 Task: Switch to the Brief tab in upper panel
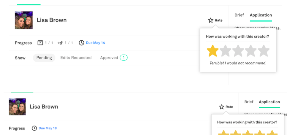(x=239, y=15)
